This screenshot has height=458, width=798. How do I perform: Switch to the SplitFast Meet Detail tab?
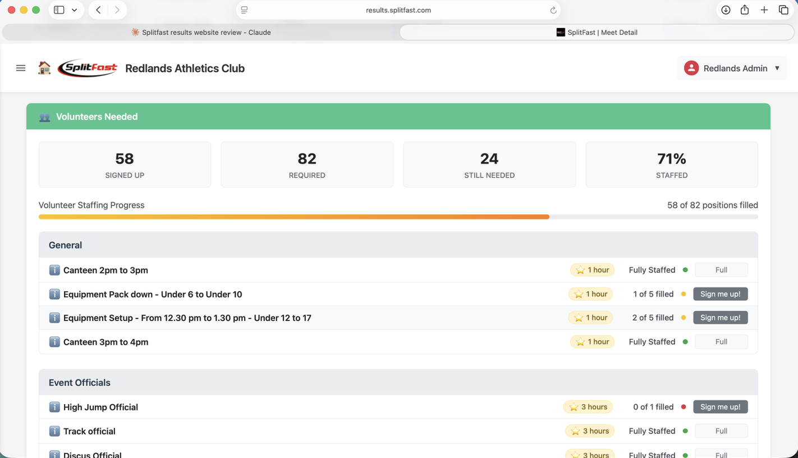[x=597, y=32]
